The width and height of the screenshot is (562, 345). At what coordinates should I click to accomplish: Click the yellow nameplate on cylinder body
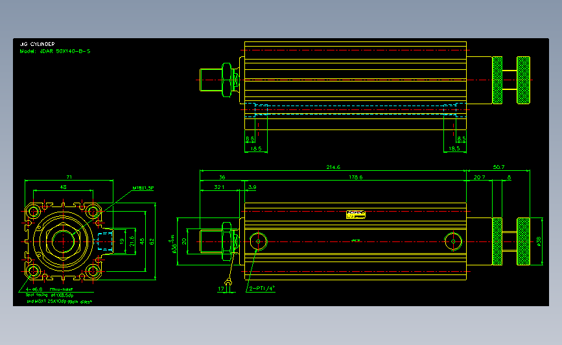click(x=356, y=214)
